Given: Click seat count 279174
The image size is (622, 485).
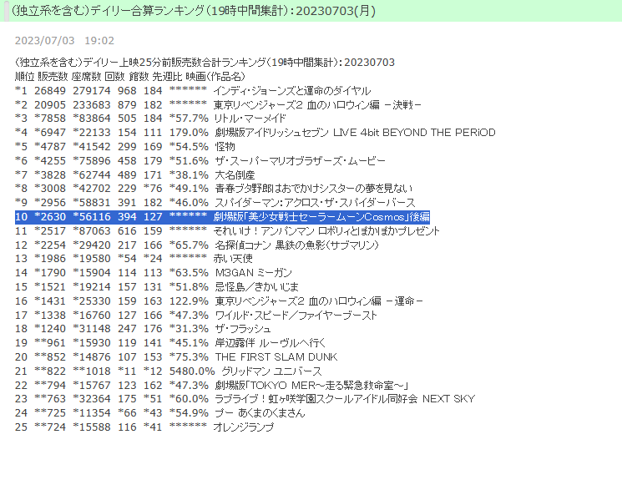Looking at the screenshot, I should 92,91.
